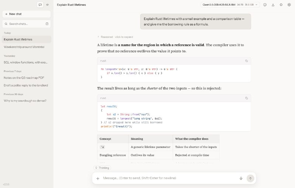Click the fn longest code line
The width and height of the screenshot is (295, 188).
coord(139,69)
